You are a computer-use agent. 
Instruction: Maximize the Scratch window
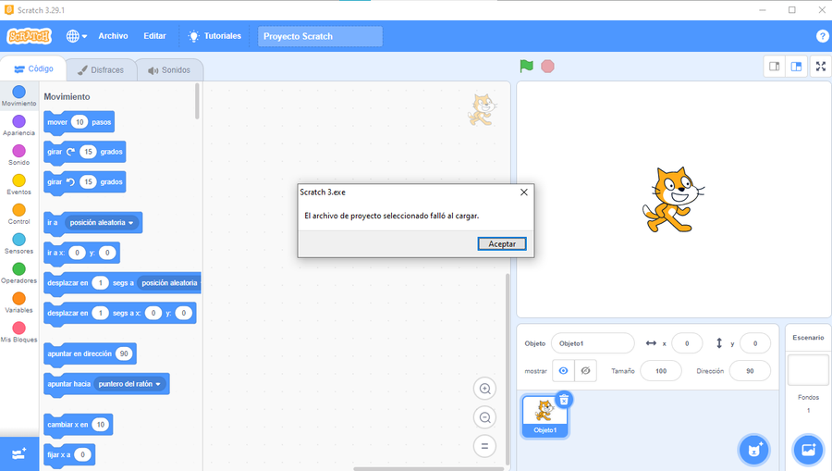pyautogui.click(x=791, y=10)
